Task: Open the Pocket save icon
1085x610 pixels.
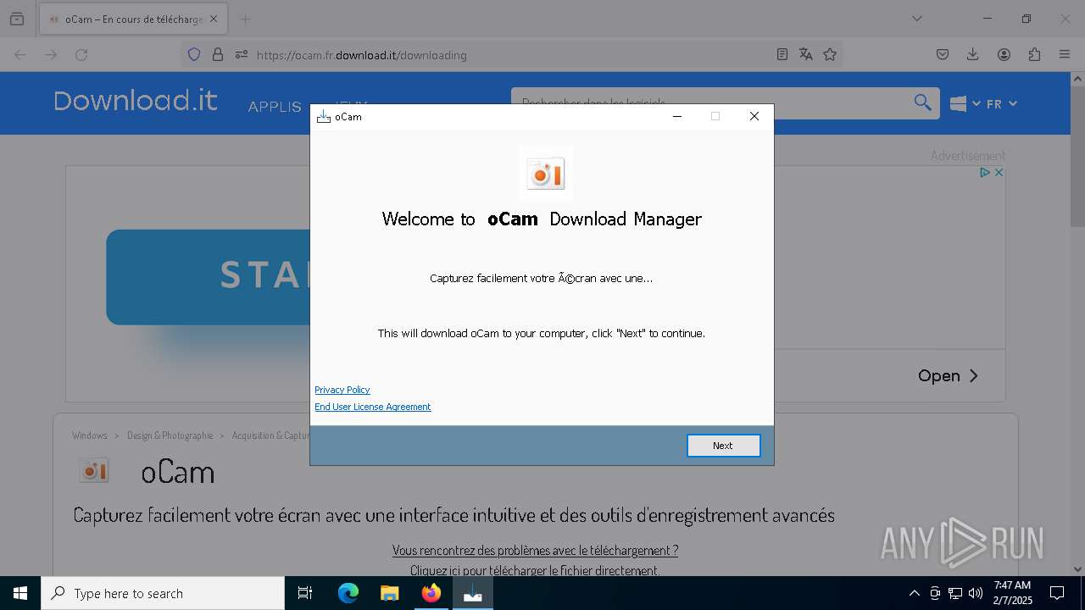Action: click(x=943, y=54)
